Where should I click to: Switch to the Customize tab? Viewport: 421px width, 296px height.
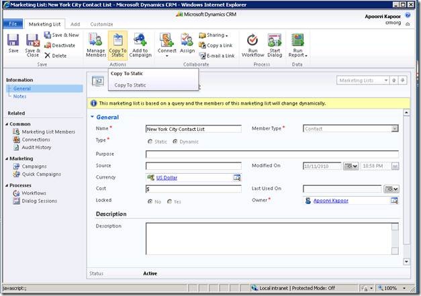point(102,23)
